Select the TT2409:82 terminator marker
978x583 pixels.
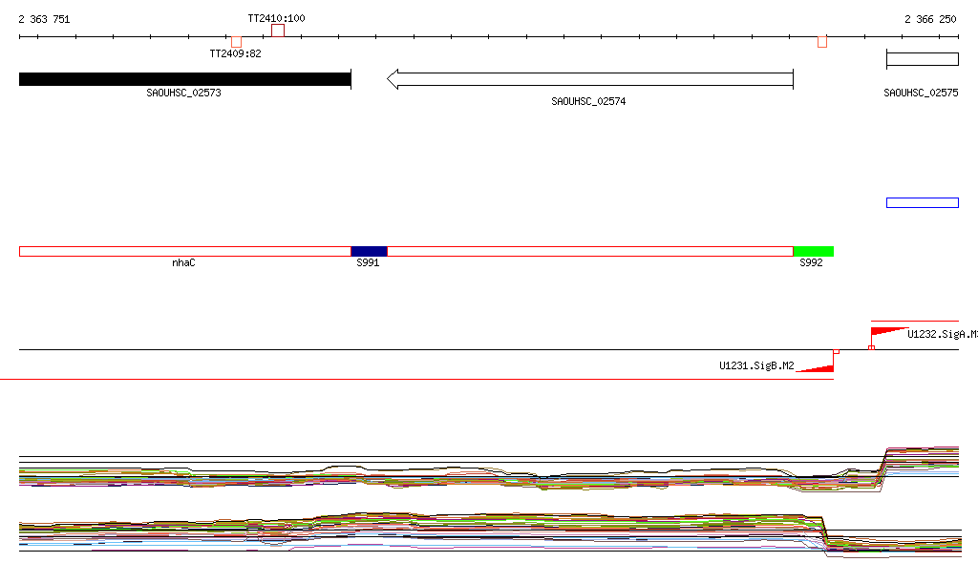coord(237,42)
